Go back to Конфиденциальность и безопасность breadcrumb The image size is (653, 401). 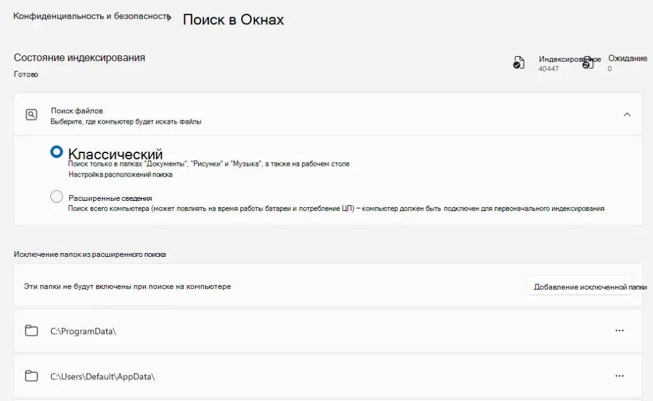(92, 16)
